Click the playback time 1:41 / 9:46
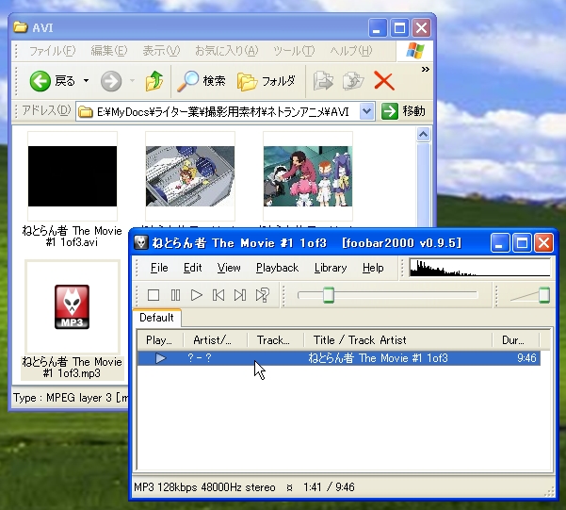 coord(330,487)
